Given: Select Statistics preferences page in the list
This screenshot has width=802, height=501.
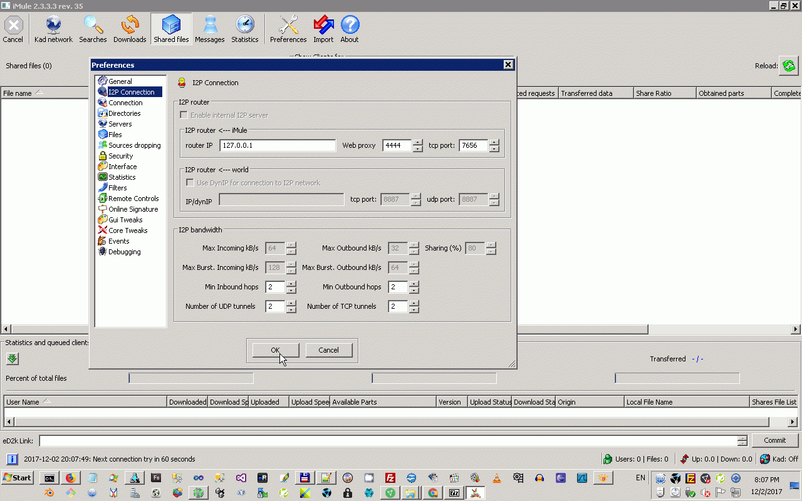Looking at the screenshot, I should click(x=122, y=177).
